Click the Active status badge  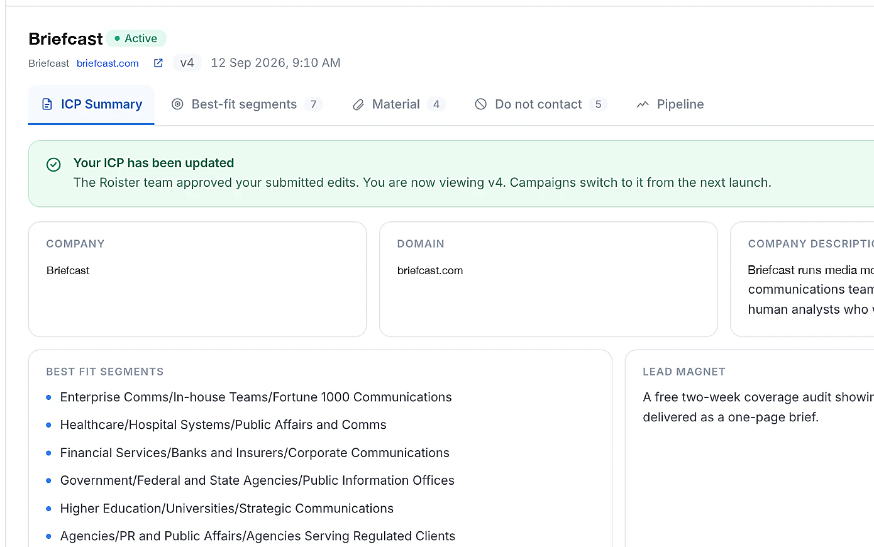click(x=136, y=38)
